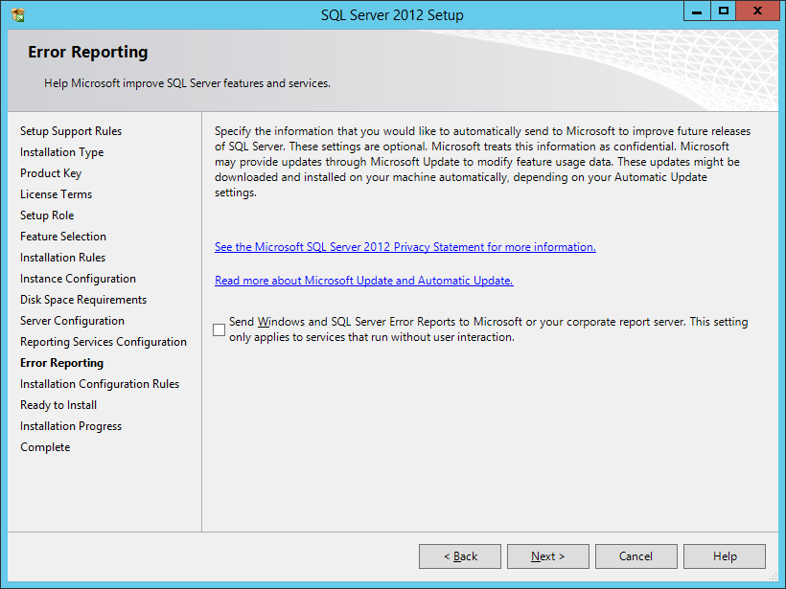Viewport: 786px width, 589px height.
Task: Enable sending error reports to Microsoft
Action: [x=219, y=328]
